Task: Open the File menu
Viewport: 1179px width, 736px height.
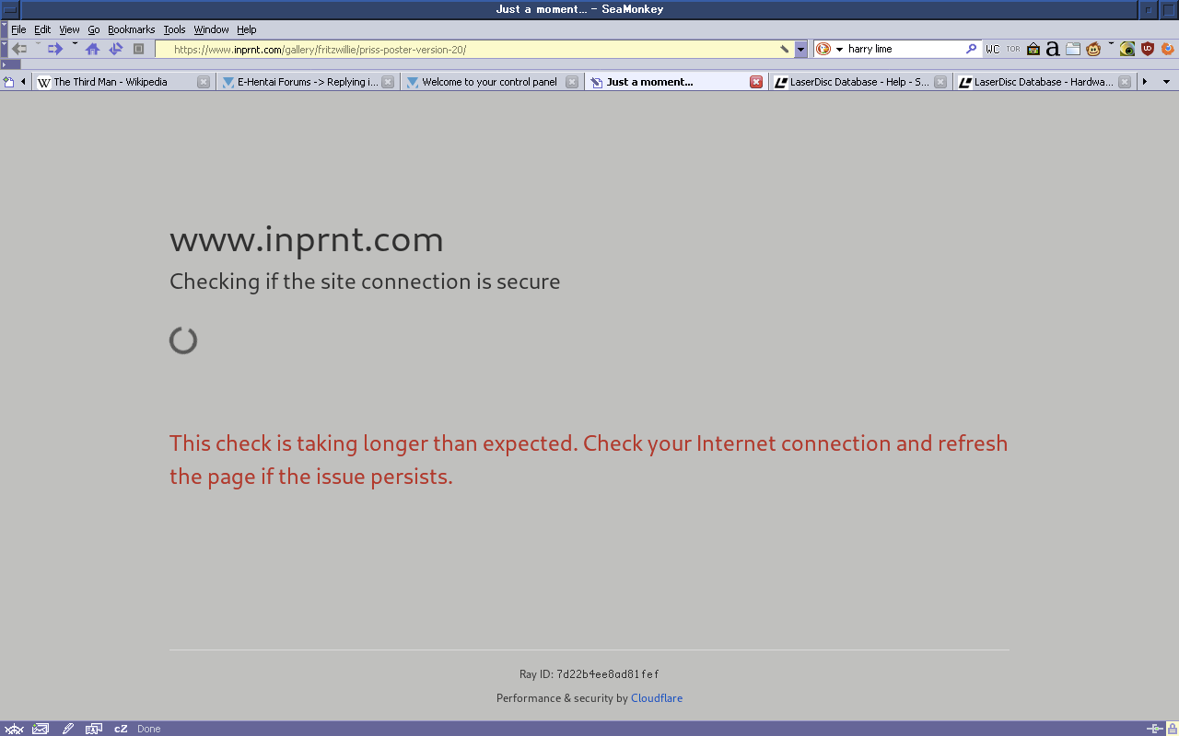Action: (18, 29)
